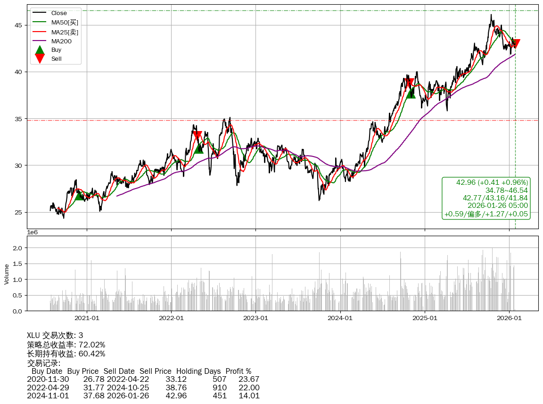Click the green Buy triangle in the legend
The width and height of the screenshot is (543, 404).
coord(40,49)
